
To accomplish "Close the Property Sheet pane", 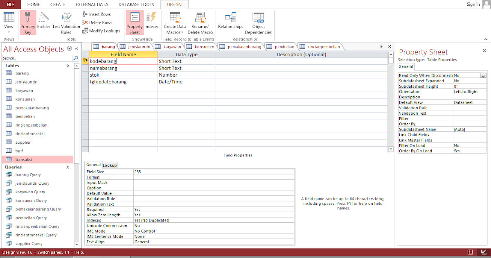I will pyautogui.click(x=484, y=51).
